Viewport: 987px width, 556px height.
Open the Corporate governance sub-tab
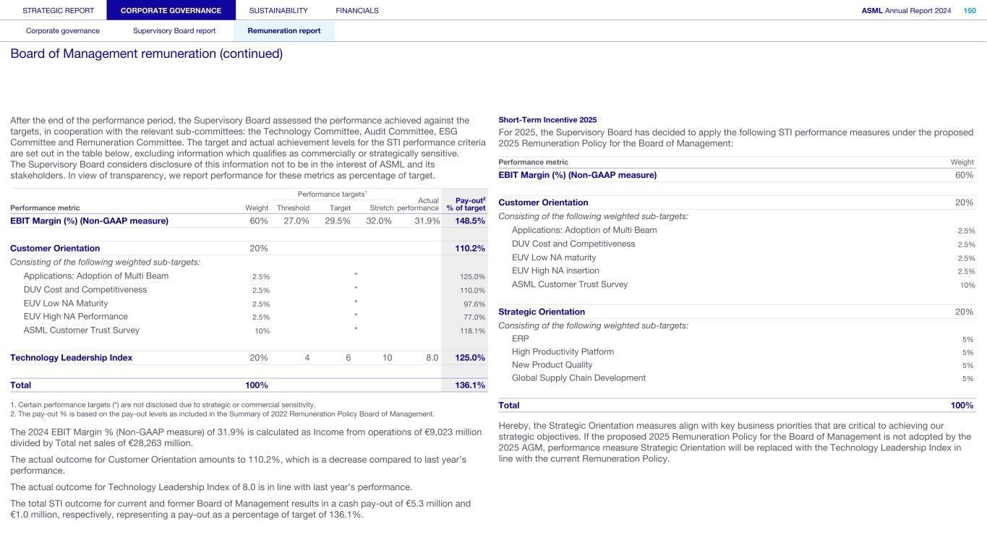tap(63, 30)
